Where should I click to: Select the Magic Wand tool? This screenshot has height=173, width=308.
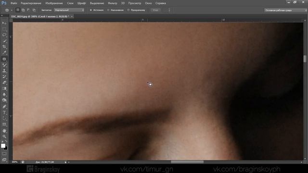coord(4,41)
